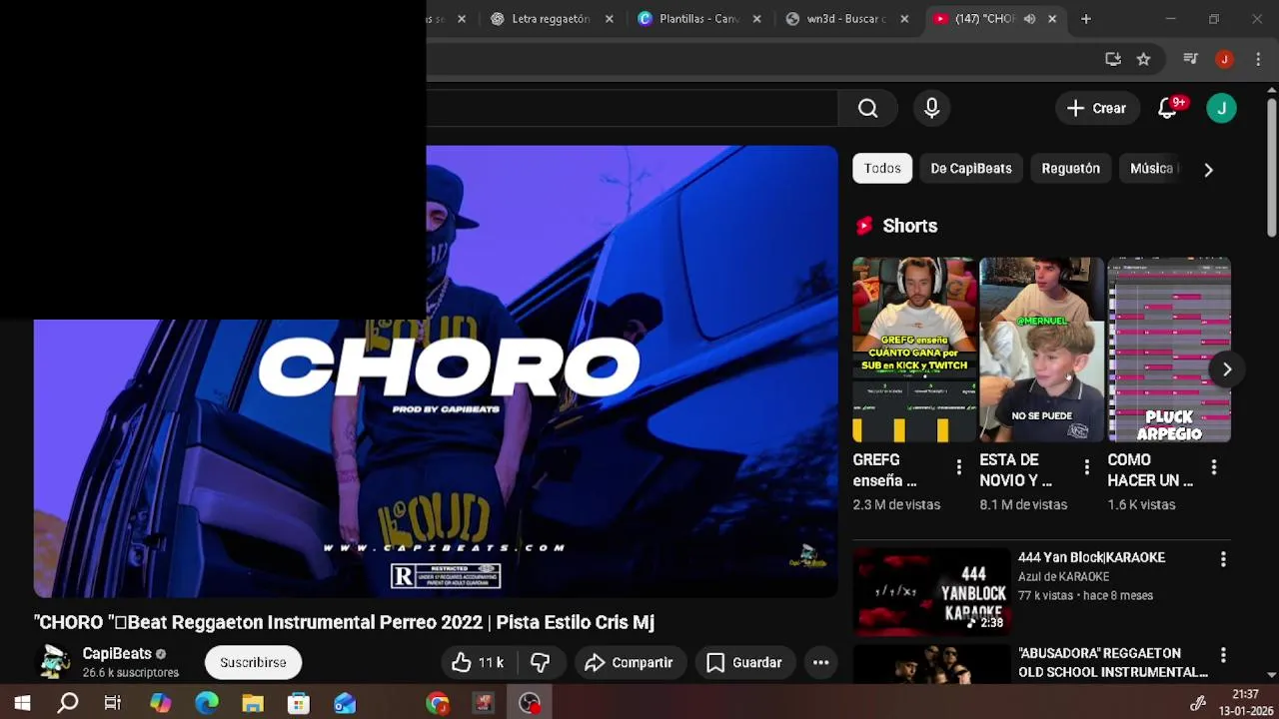
Task: Open Windows taskbar search
Action: [x=68, y=703]
